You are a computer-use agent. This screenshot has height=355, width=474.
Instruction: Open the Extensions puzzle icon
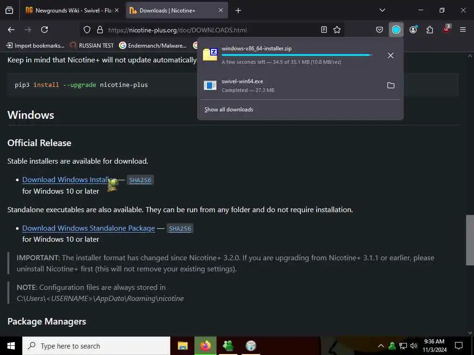pyautogui.click(x=430, y=30)
